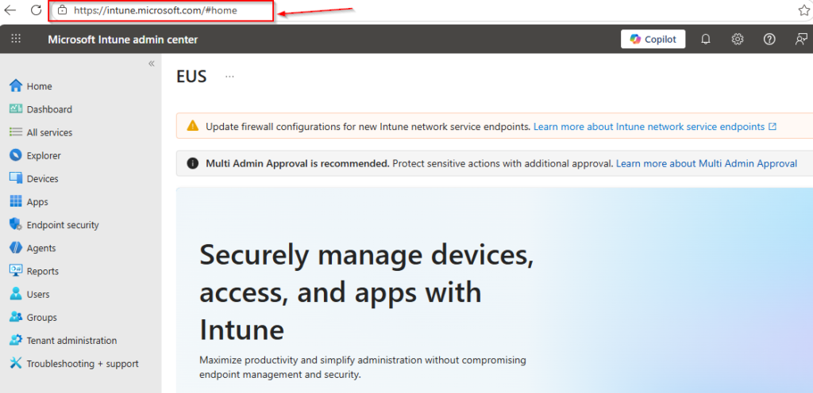This screenshot has height=393, width=813.
Task: Open Learn more about Multi Admin Approval link
Action: click(706, 163)
